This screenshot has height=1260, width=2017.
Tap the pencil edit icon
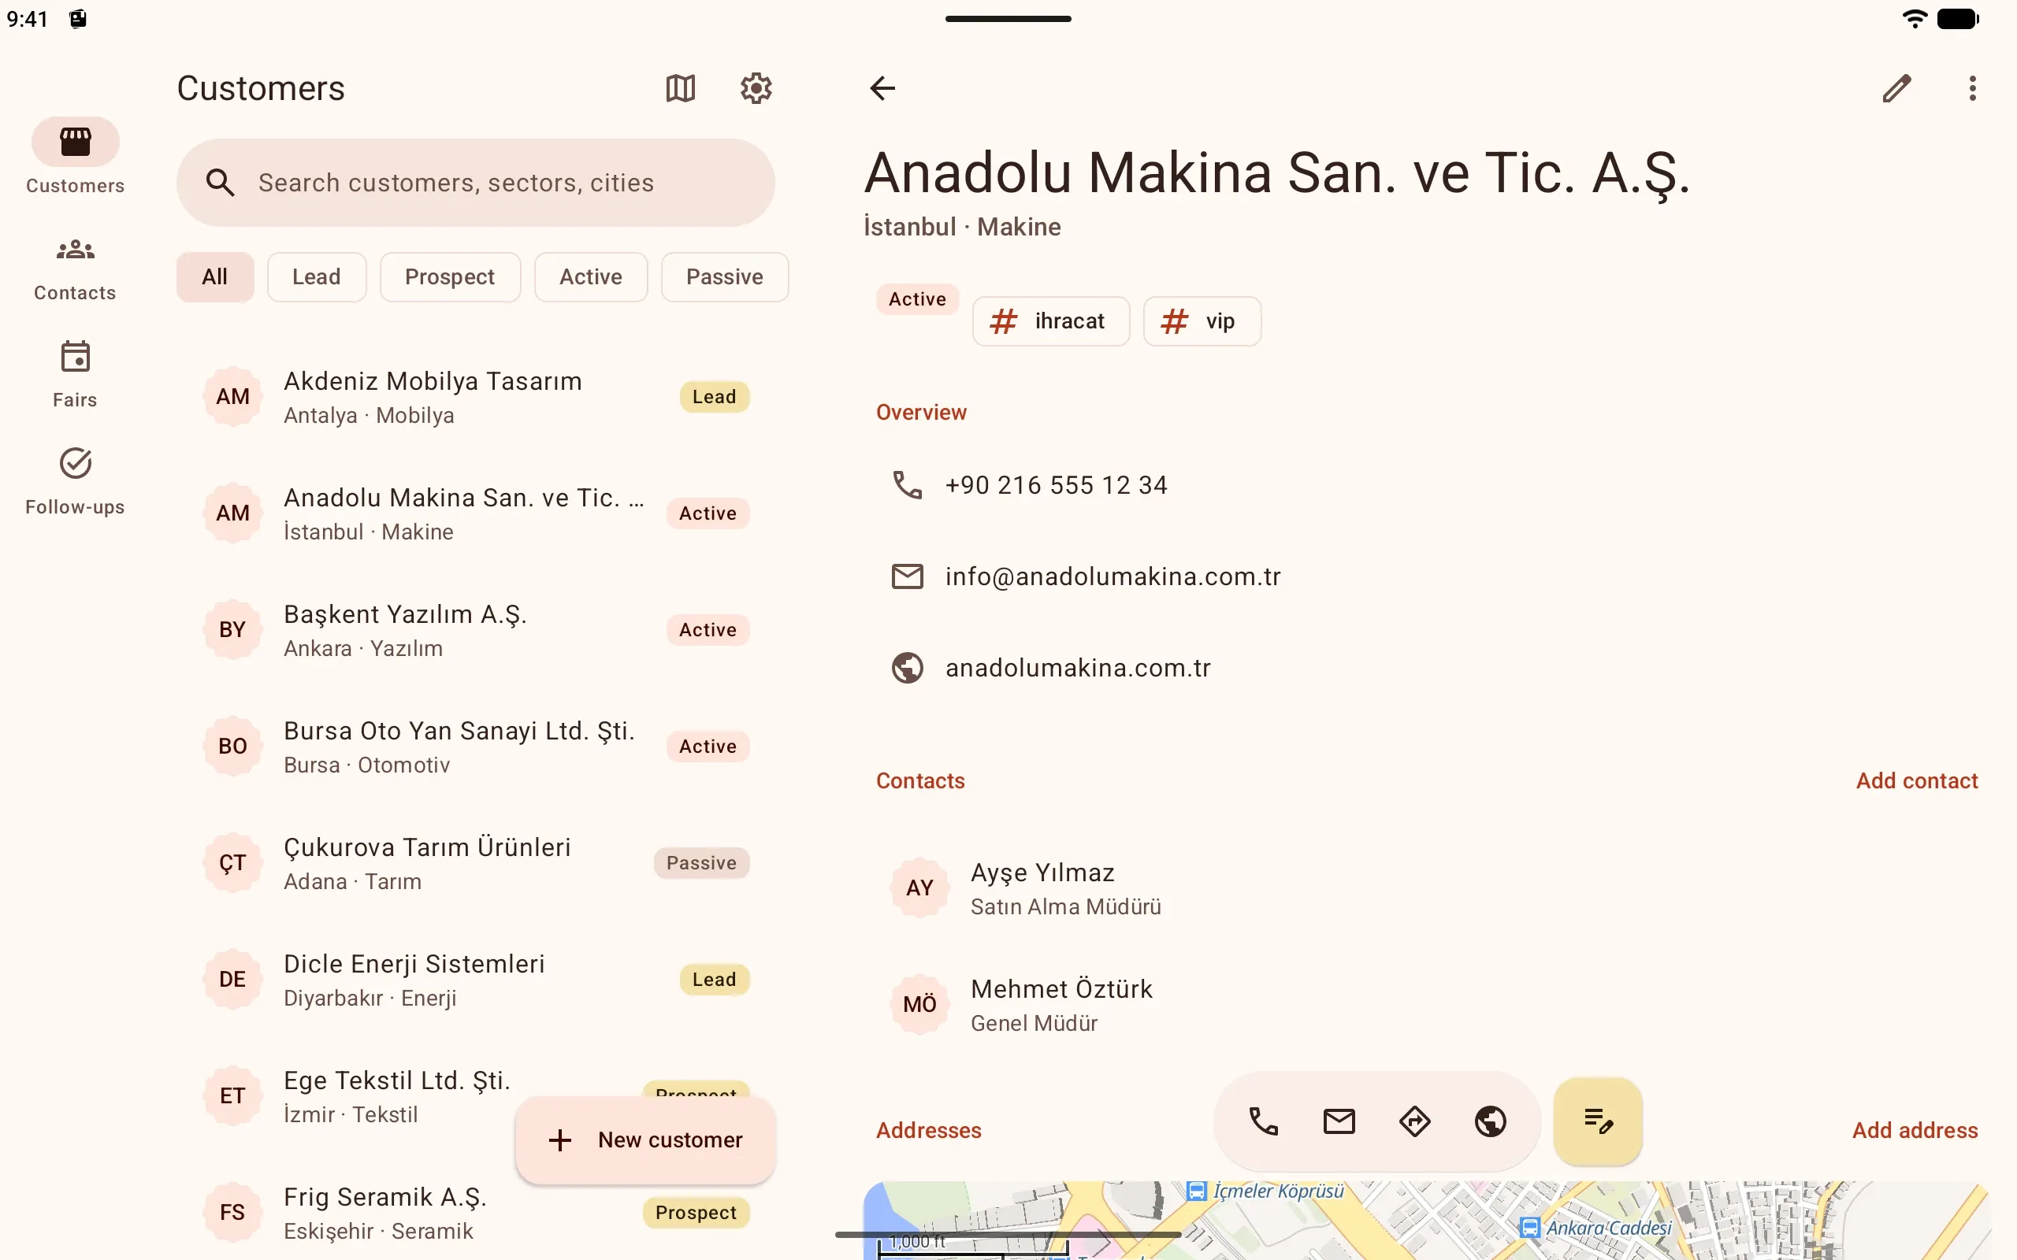1896,87
